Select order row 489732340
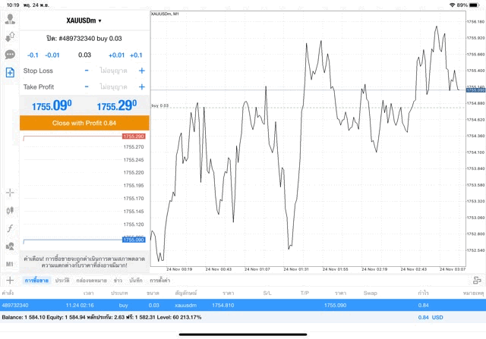 [243, 305]
